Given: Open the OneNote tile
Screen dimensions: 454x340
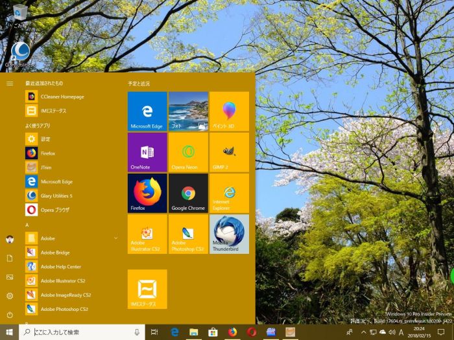Looking at the screenshot, I should (x=147, y=152).
